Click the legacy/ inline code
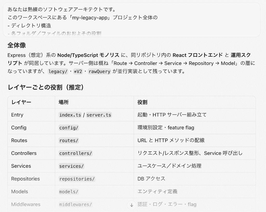This screenshot has height=212, width=266. [x=58, y=71]
